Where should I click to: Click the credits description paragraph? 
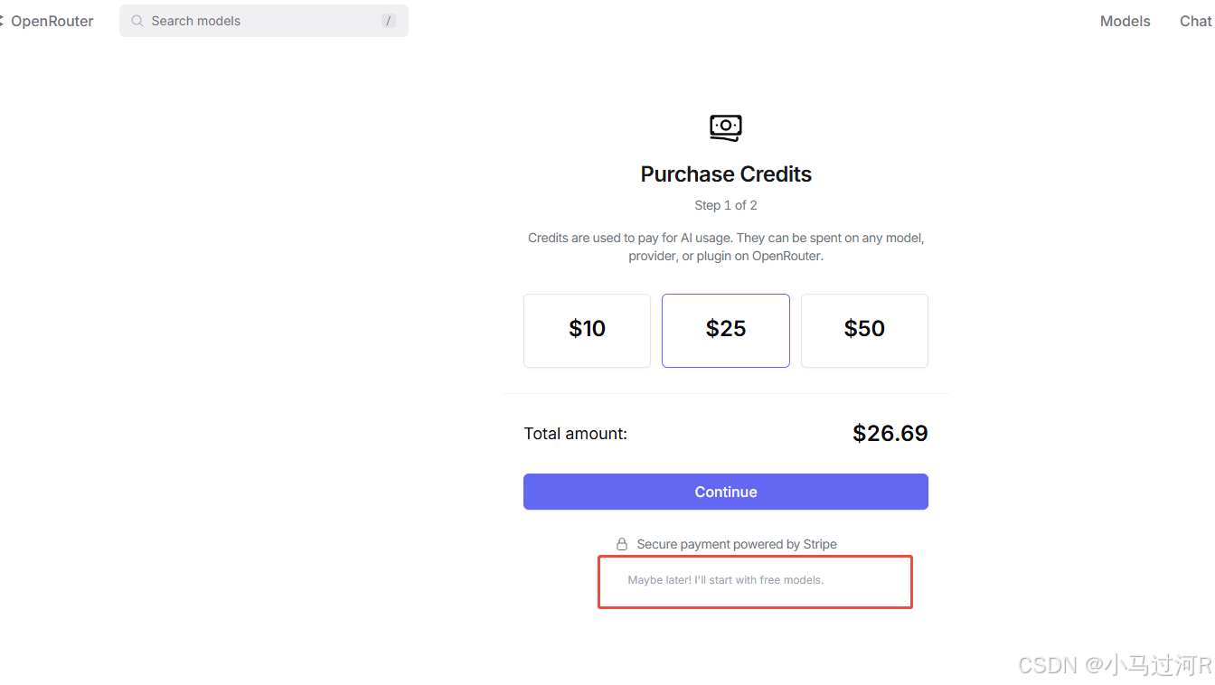point(726,247)
